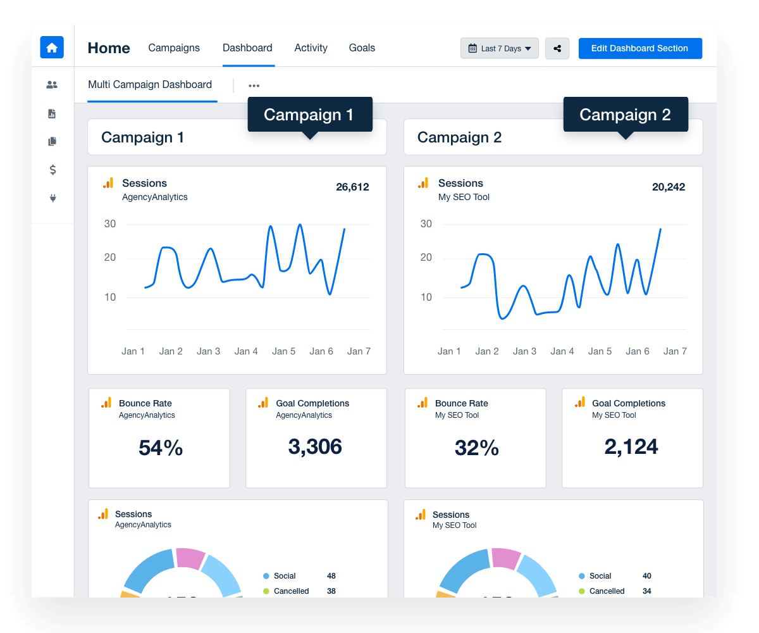Open the Home icon in top-left corner
This screenshot has width=759, height=633.
pos(51,47)
